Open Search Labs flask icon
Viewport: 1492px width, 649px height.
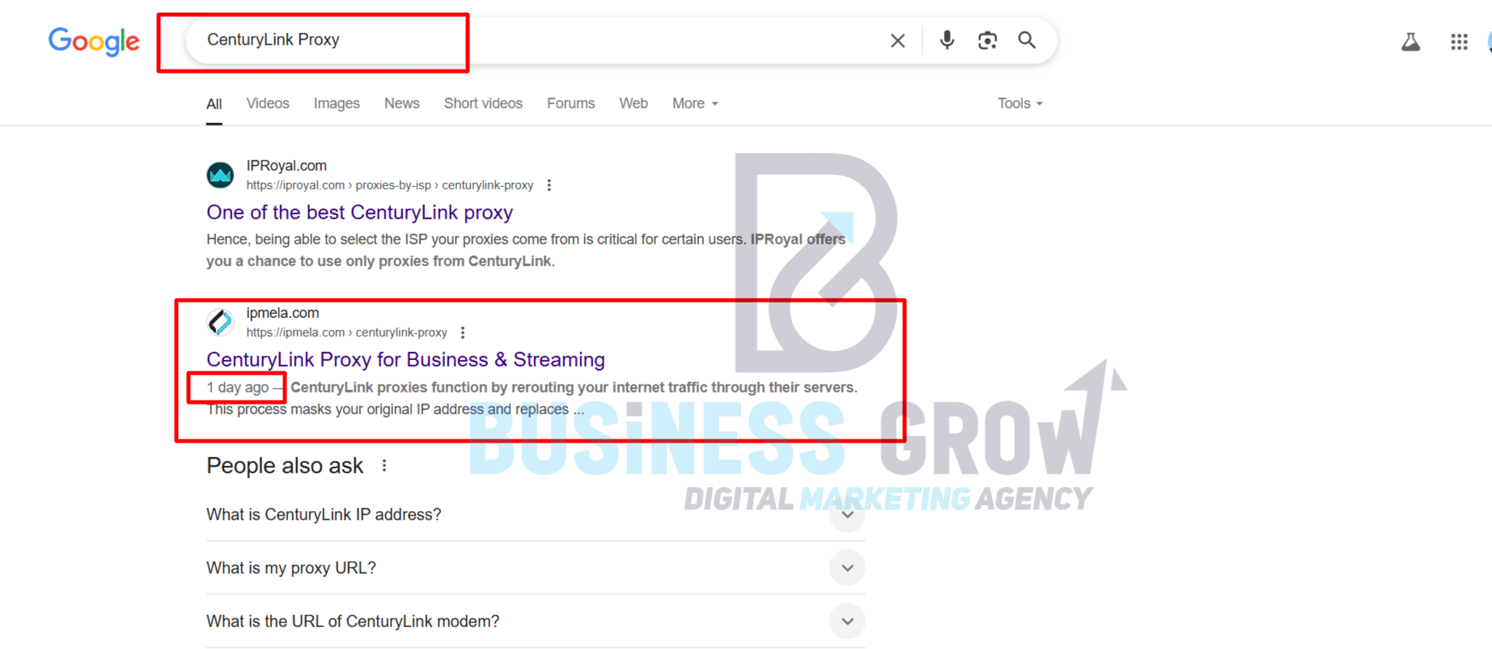pos(1410,42)
